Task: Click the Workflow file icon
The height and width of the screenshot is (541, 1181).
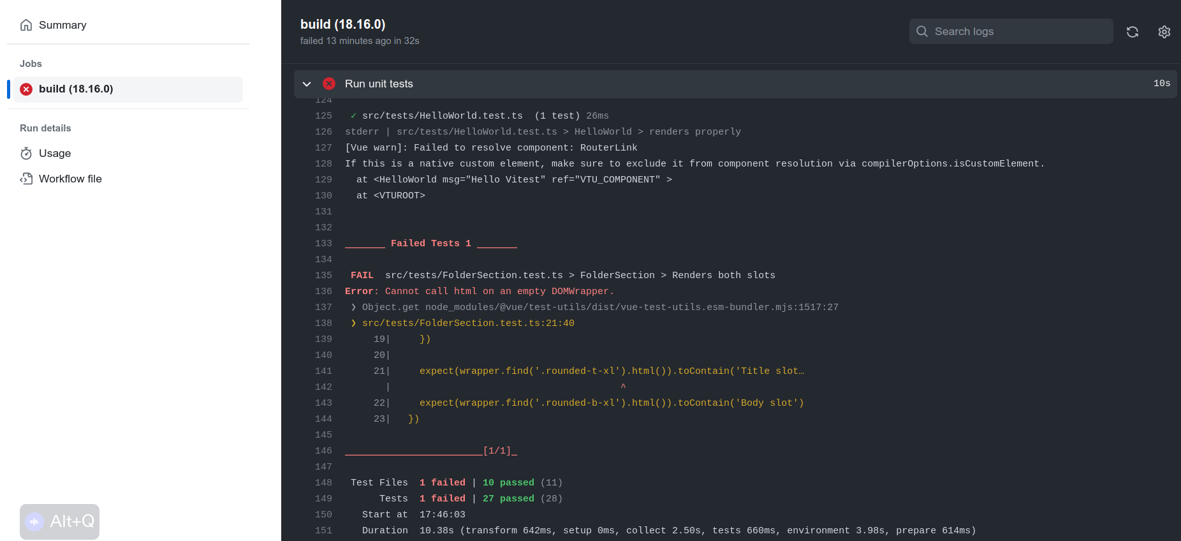Action: (26, 179)
